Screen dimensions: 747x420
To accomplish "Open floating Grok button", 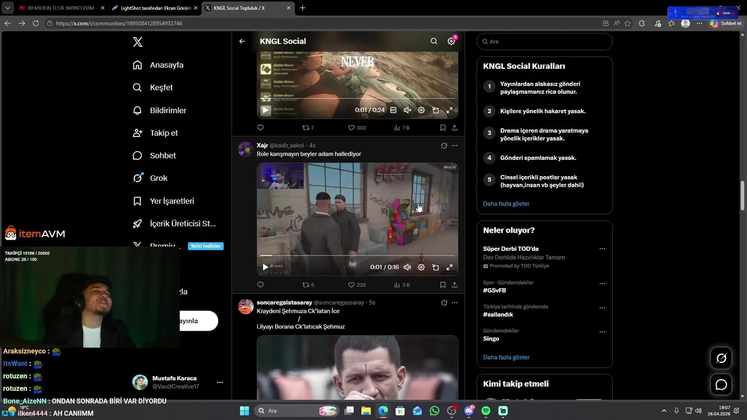I will pos(721,358).
